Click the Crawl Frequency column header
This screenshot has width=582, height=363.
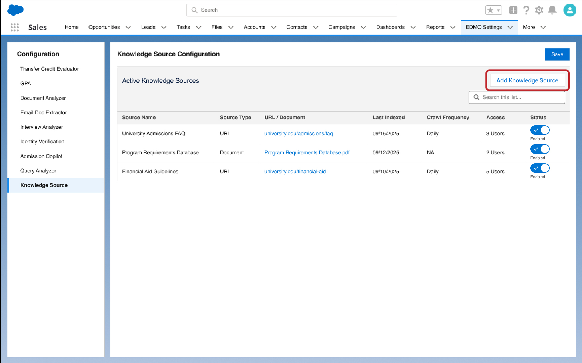click(x=448, y=117)
